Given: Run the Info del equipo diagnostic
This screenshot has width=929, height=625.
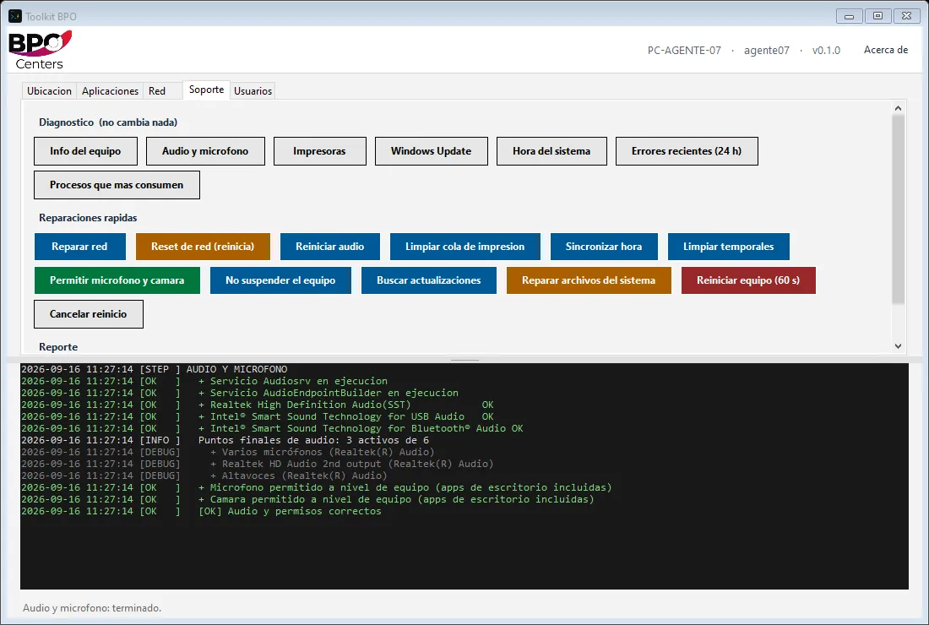Looking at the screenshot, I should (85, 151).
